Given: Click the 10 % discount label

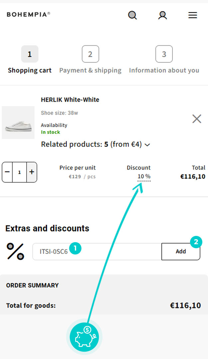Looking at the screenshot, I should 144,176.
